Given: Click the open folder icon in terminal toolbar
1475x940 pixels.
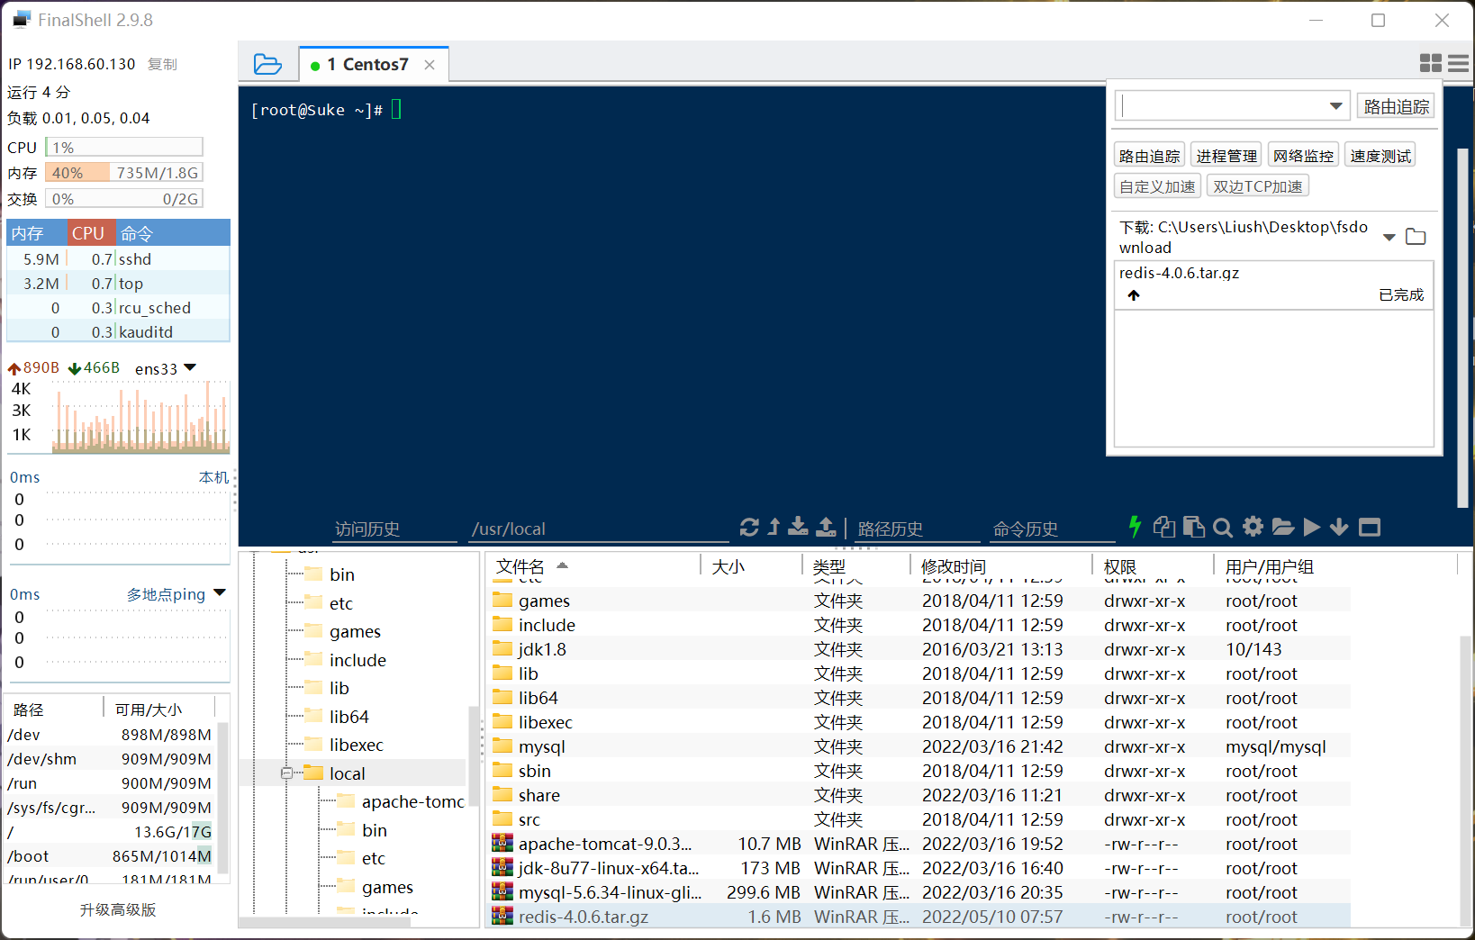Looking at the screenshot, I should (1282, 527).
